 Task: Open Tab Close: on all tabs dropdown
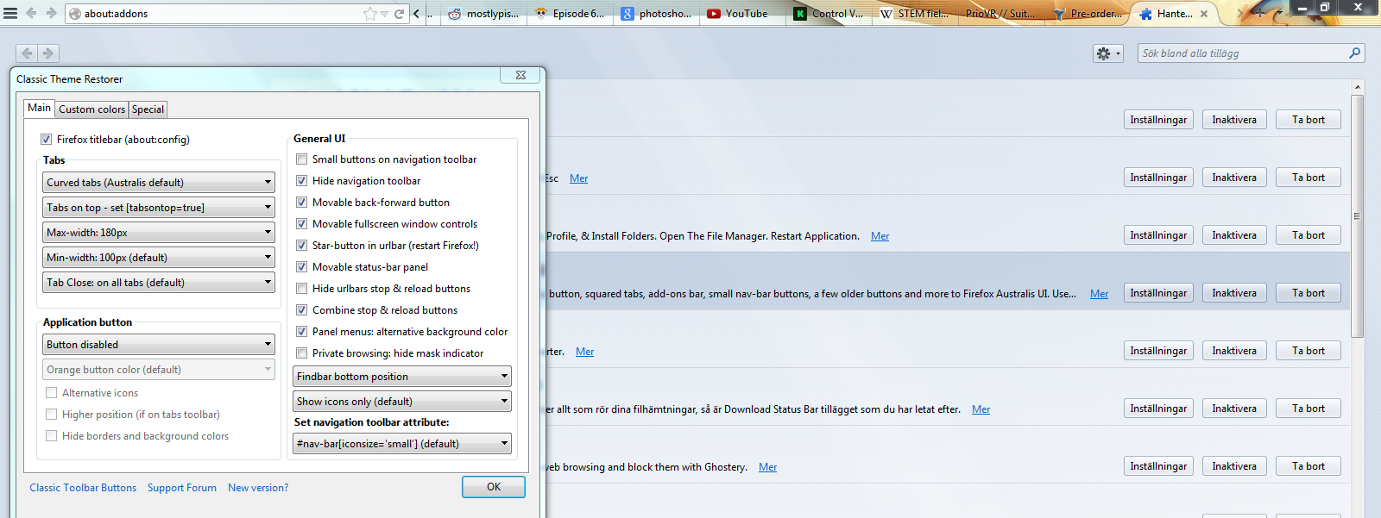[159, 283]
